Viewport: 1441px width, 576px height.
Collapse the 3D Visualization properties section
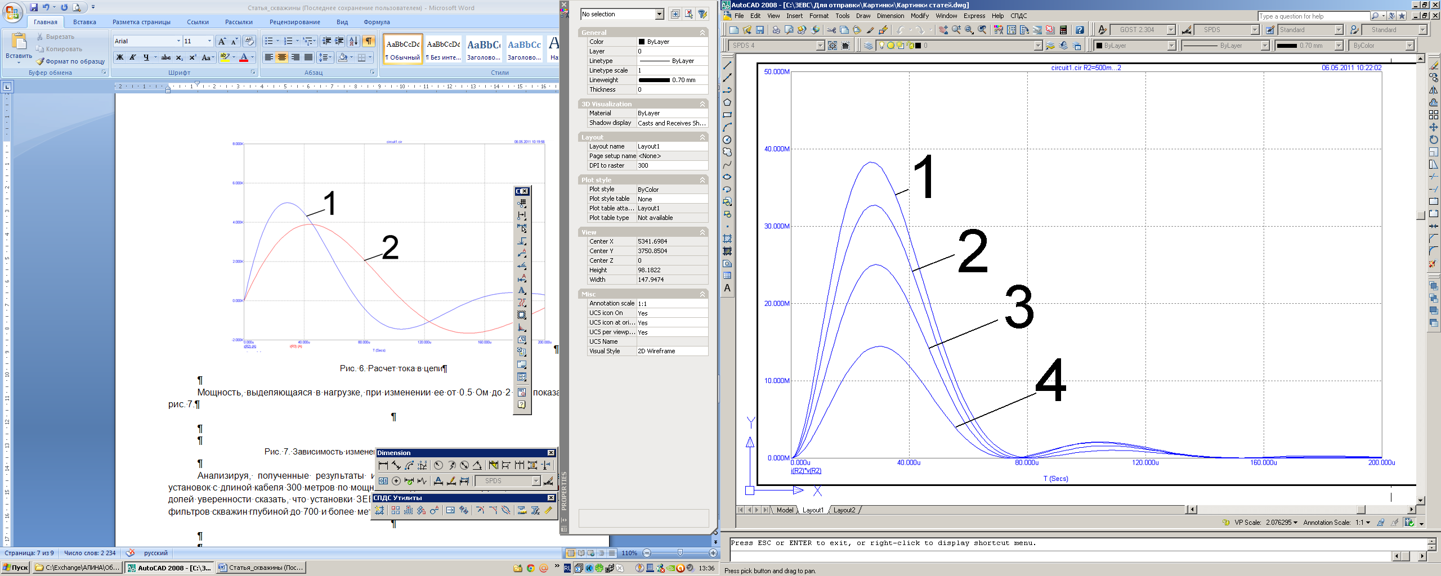tap(702, 104)
